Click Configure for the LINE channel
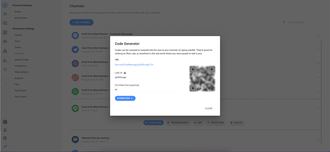 click(153, 123)
